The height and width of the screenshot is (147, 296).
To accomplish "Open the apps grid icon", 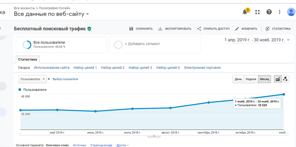I will tap(257, 12).
